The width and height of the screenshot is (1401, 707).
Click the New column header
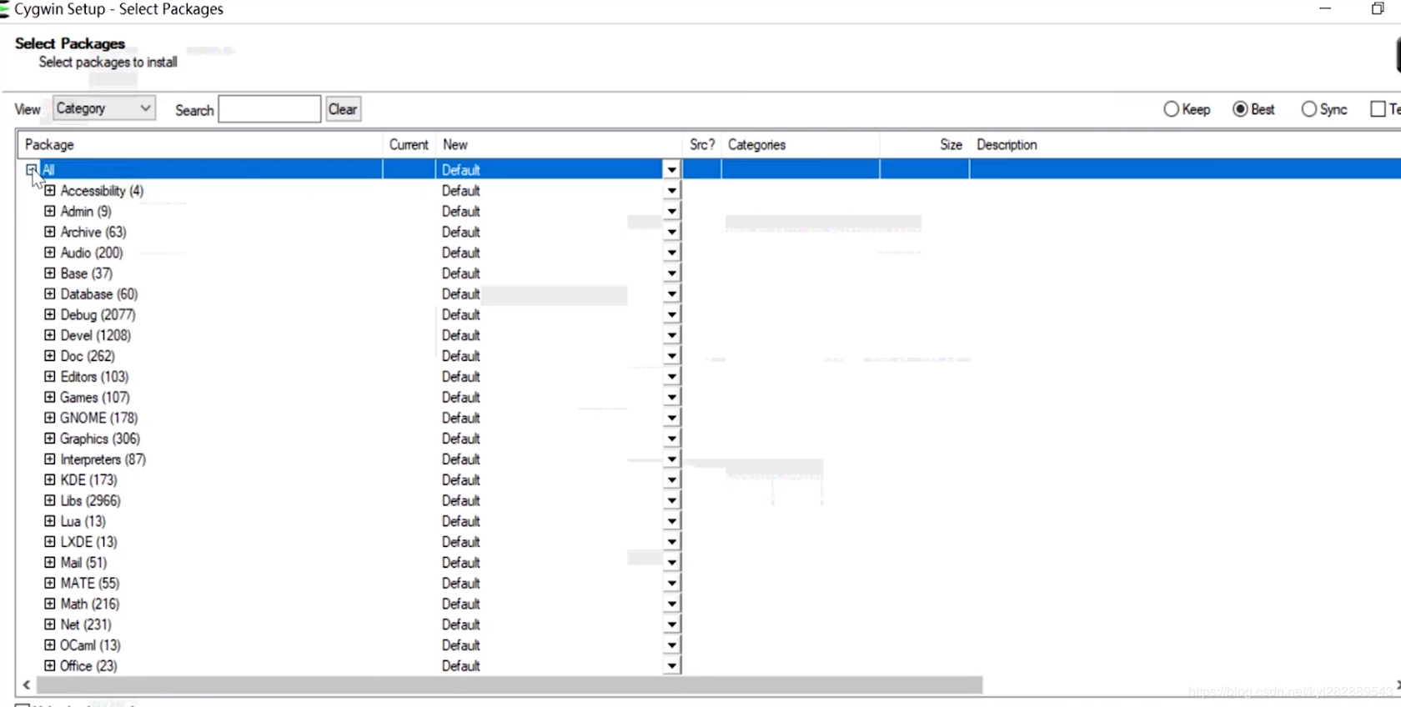click(559, 144)
